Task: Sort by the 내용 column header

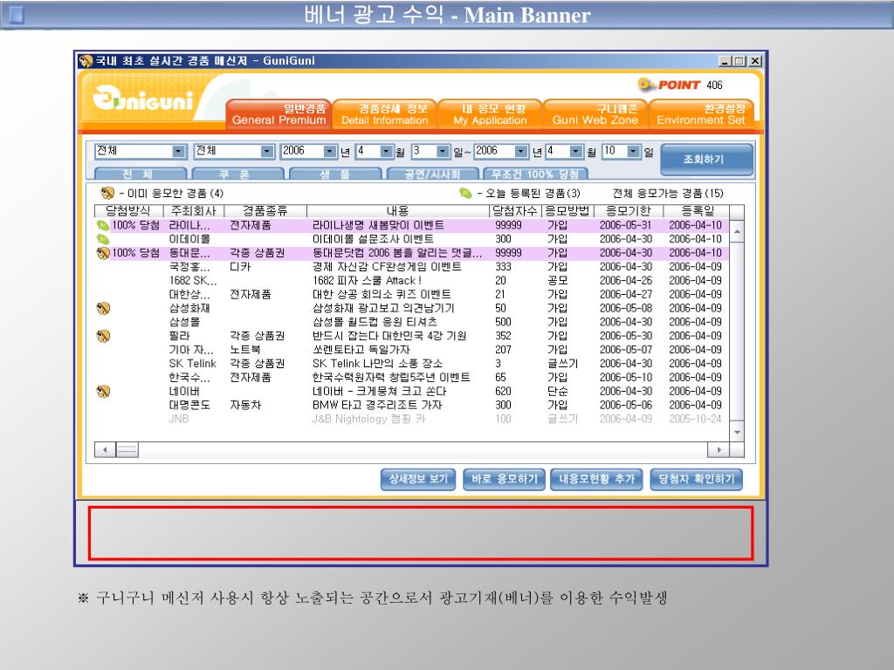Action: [398, 211]
